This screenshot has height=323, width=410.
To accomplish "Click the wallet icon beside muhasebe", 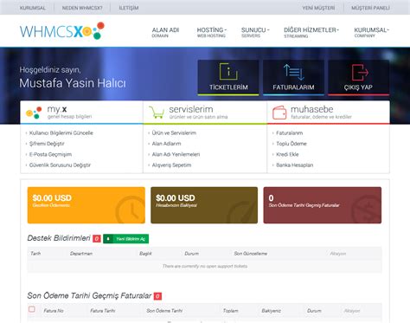I will (279, 113).
